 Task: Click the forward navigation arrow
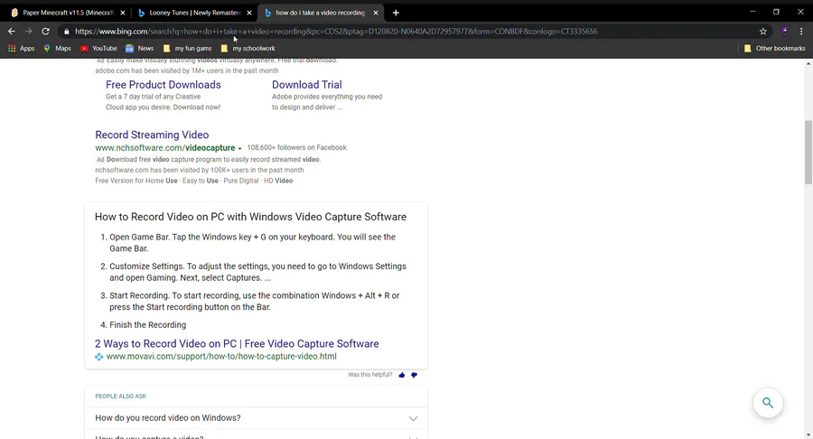[x=29, y=31]
